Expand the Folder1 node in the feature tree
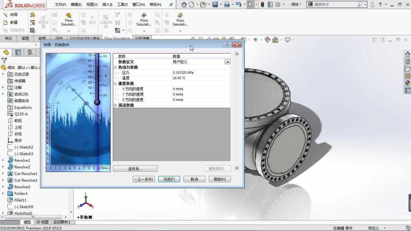 (3, 193)
